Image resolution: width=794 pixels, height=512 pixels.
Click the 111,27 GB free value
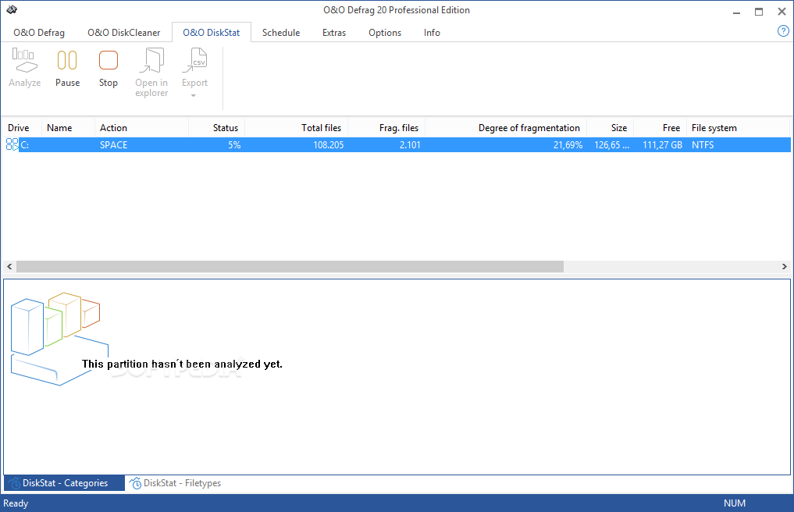coord(662,145)
